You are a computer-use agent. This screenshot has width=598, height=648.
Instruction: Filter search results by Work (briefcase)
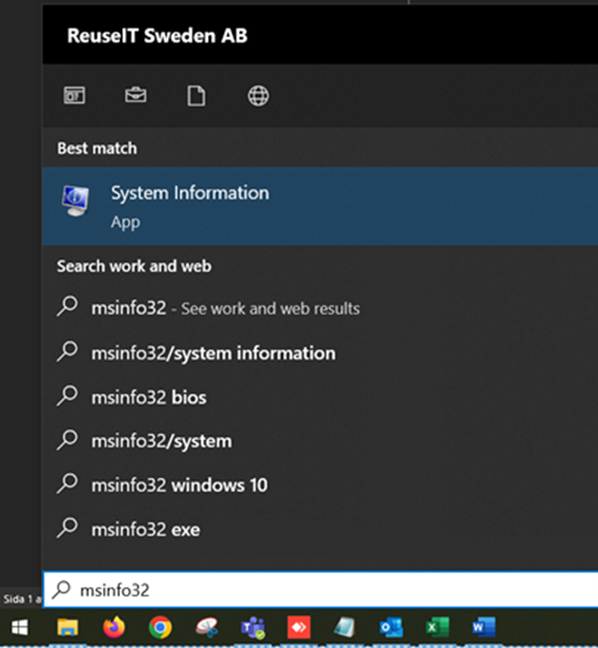135,95
